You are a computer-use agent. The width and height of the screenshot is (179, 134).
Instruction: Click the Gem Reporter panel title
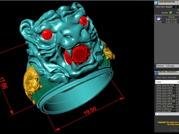[167, 2]
